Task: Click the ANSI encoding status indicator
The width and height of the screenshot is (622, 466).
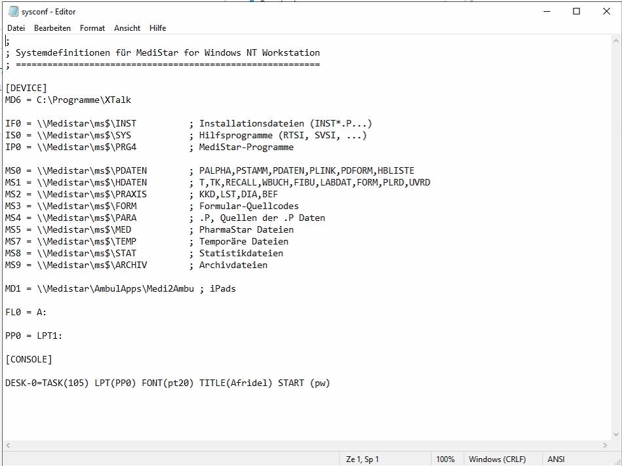Action: (x=556, y=459)
